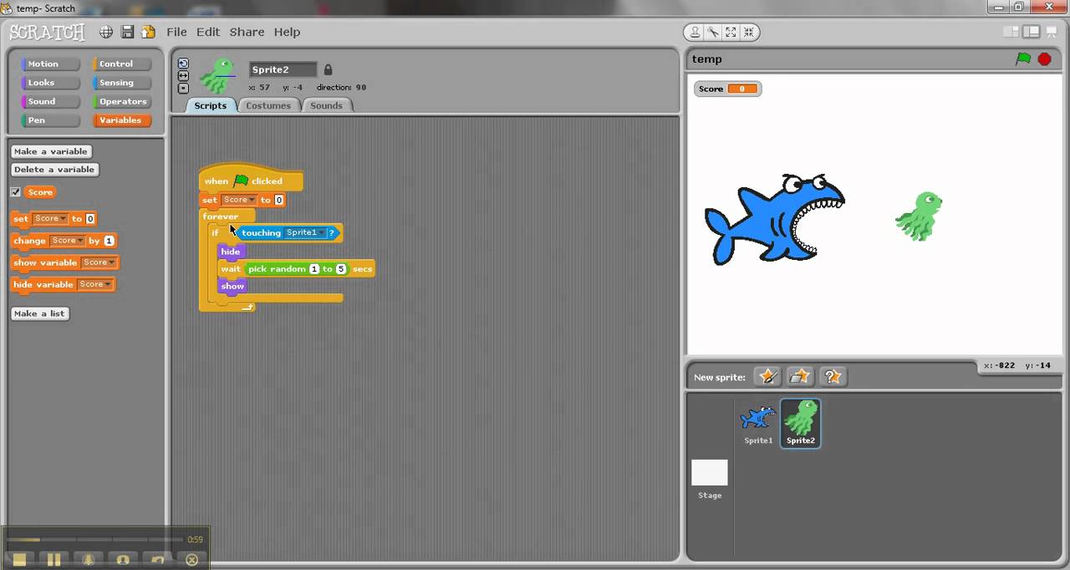
Task: Switch to the Costumes tab
Action: click(x=268, y=105)
